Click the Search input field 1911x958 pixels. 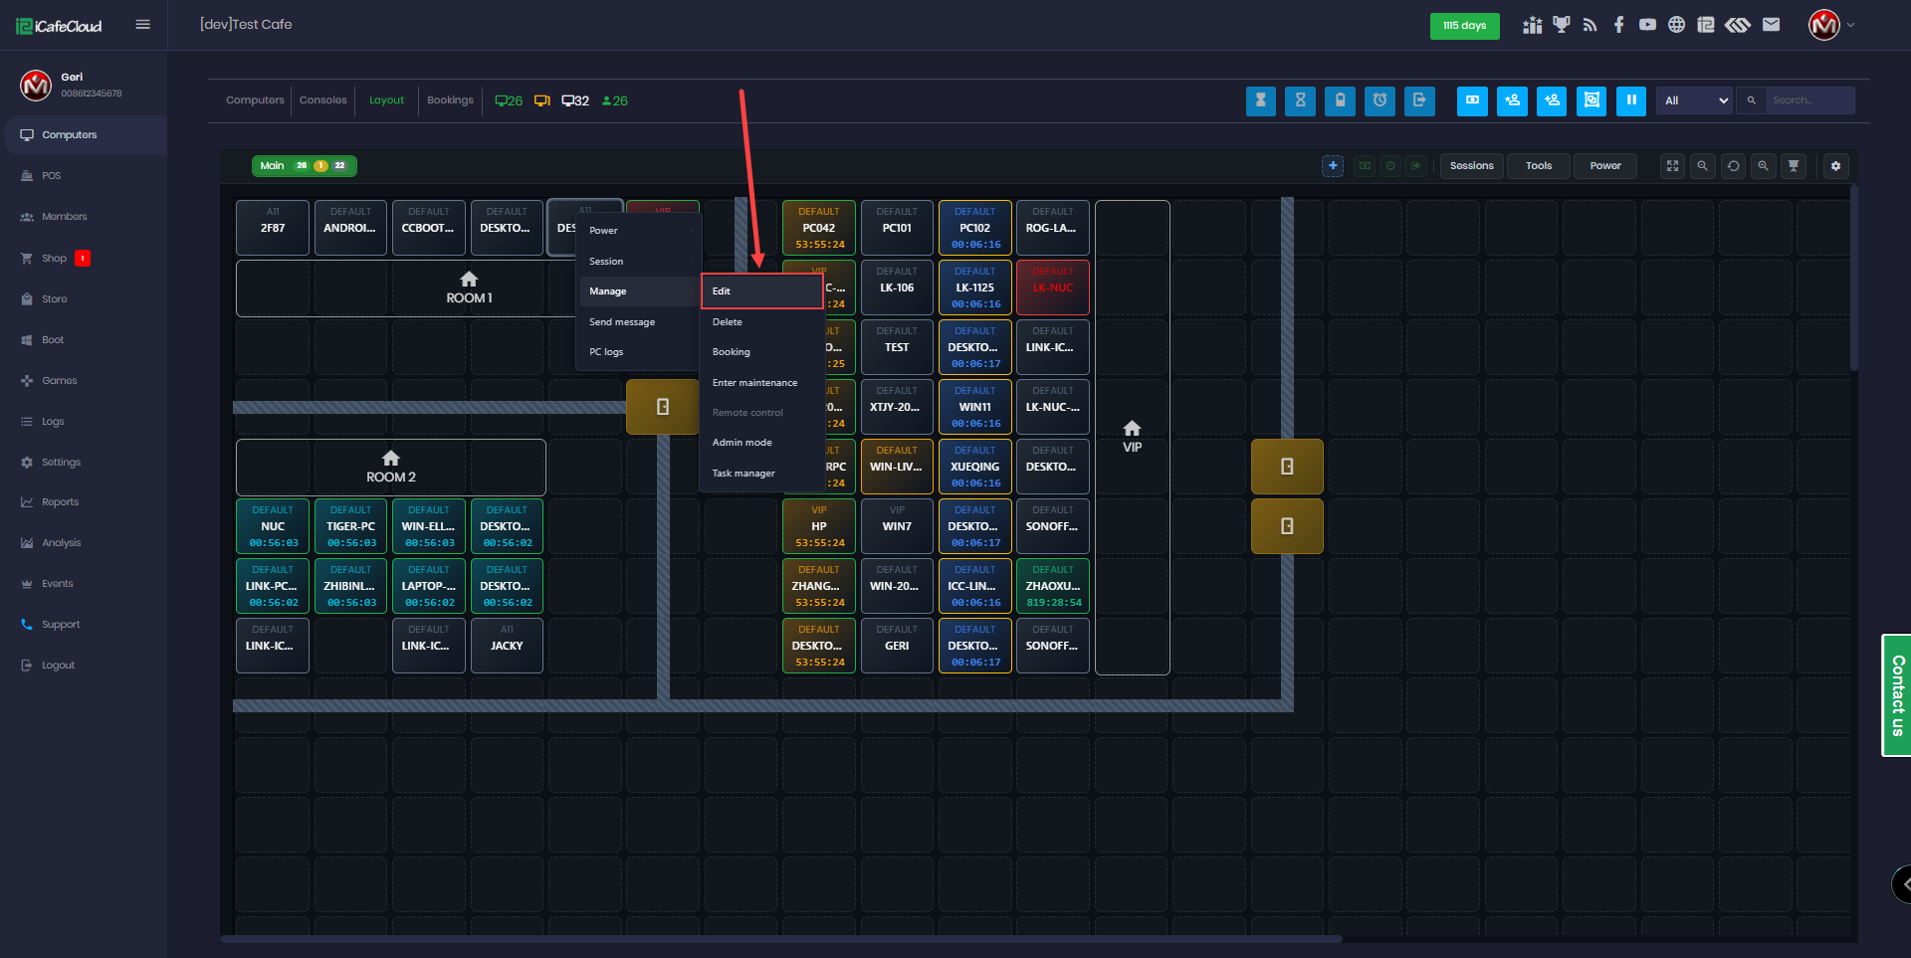[1808, 100]
